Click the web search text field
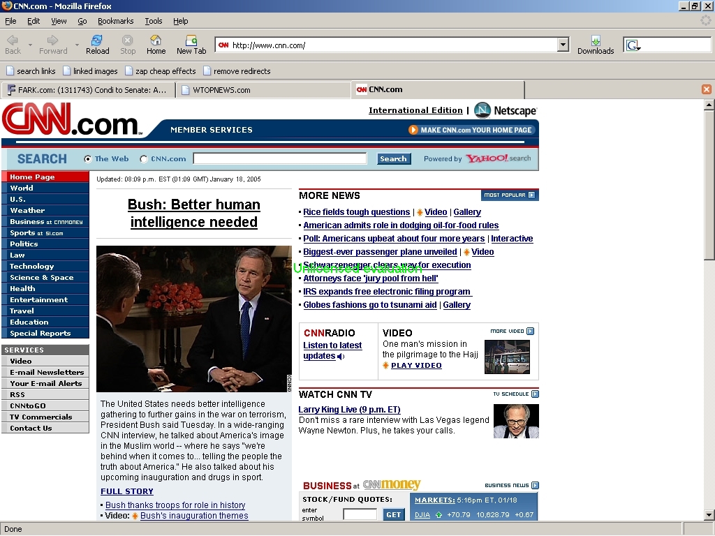 coord(280,158)
